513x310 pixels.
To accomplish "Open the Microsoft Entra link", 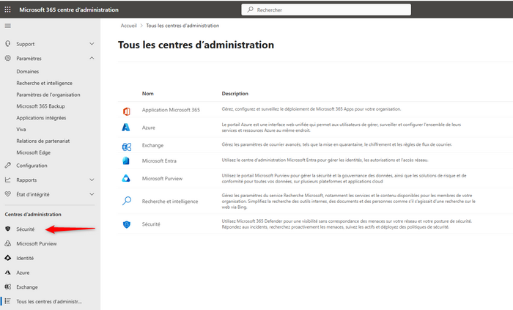I will (x=159, y=161).
